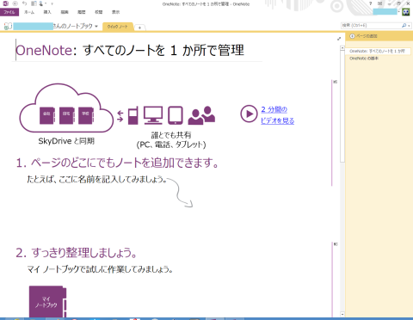Open the search scope dropdown arrow
The height and width of the screenshot is (320, 413).
click(x=409, y=26)
